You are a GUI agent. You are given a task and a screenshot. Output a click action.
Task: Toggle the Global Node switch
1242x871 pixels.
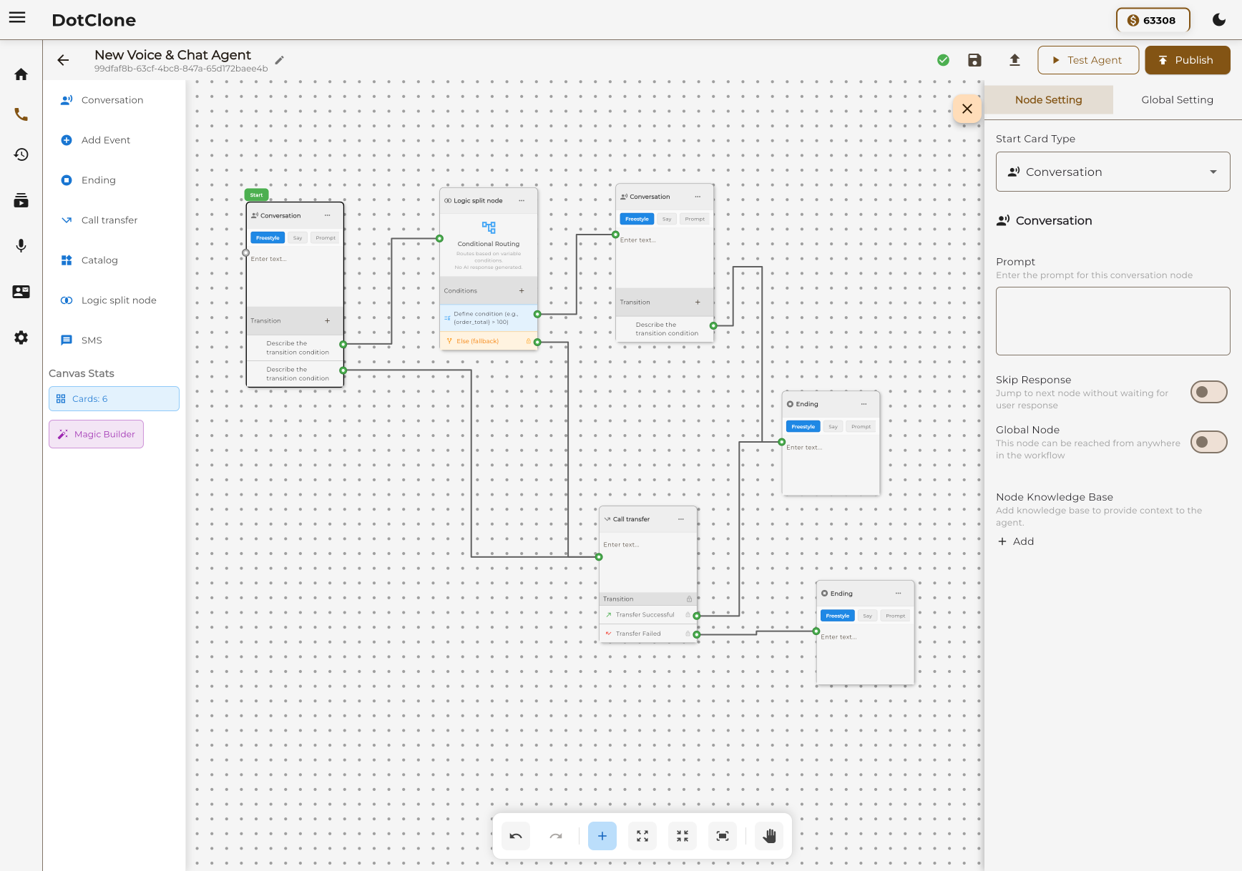(1209, 442)
